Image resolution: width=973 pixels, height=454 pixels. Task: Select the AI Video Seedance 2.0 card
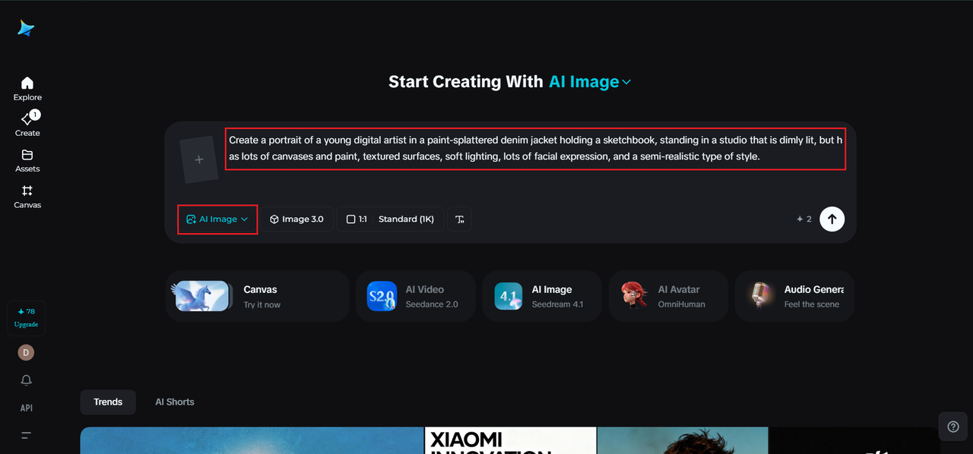[415, 295]
